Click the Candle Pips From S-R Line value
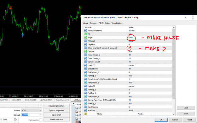Screen dimensions: 197x123 click(x=130, y=100)
